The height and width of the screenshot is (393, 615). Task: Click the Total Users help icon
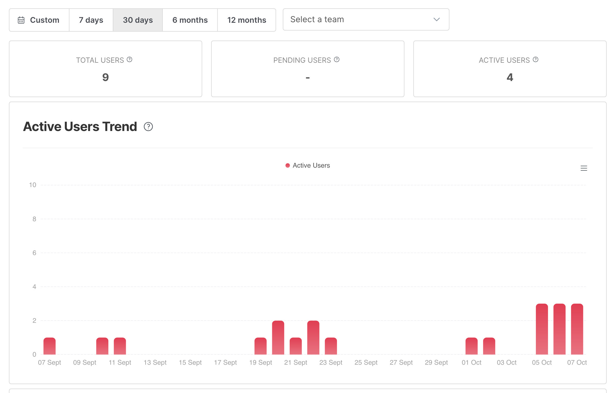click(x=129, y=59)
